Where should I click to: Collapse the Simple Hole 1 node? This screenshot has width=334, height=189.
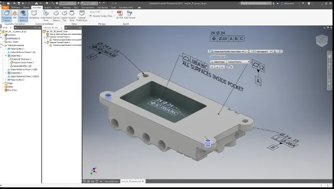coord(6,56)
